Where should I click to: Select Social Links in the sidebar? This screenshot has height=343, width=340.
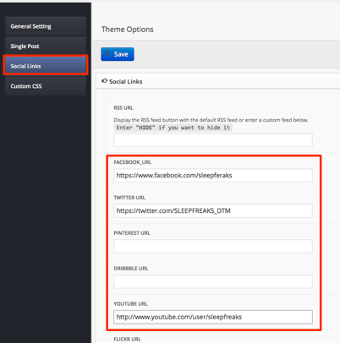pos(46,66)
